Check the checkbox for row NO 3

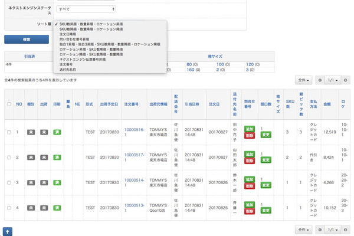click(9, 183)
